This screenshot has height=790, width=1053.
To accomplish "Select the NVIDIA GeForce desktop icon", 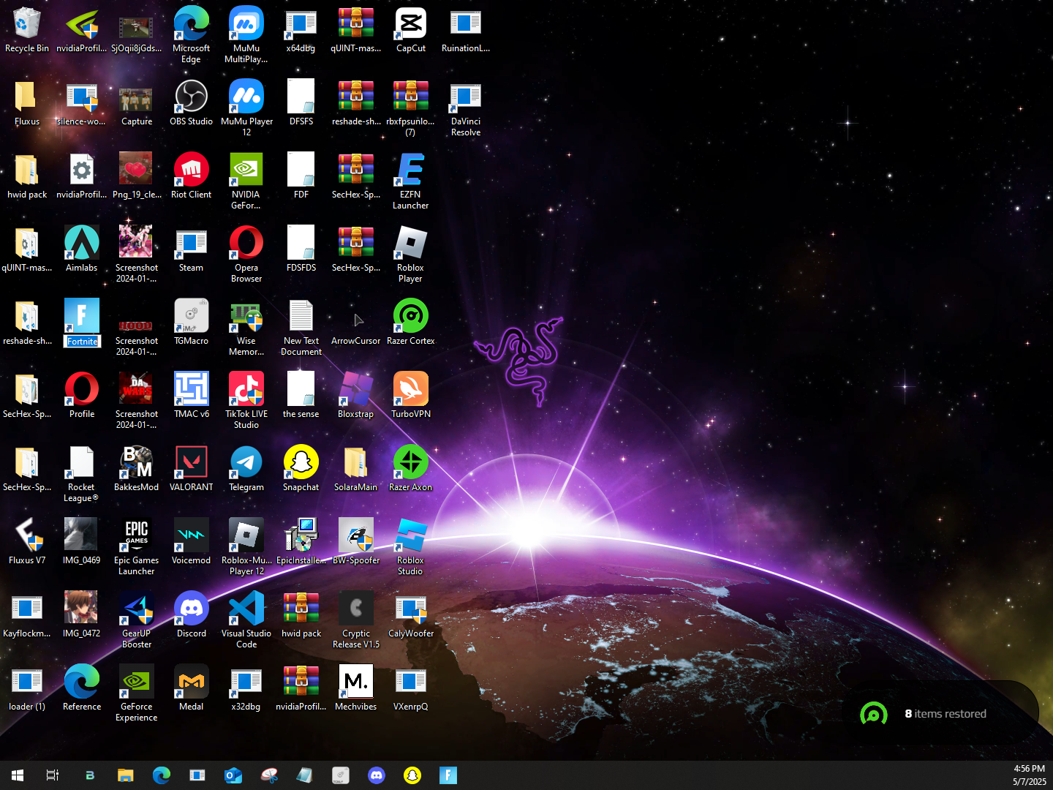I will 246,181.
